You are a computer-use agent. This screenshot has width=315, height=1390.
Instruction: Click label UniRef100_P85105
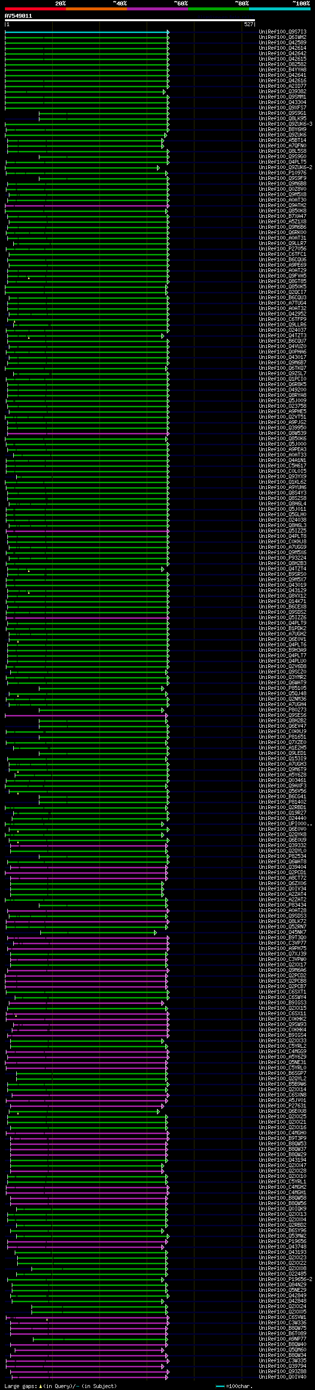283,688
